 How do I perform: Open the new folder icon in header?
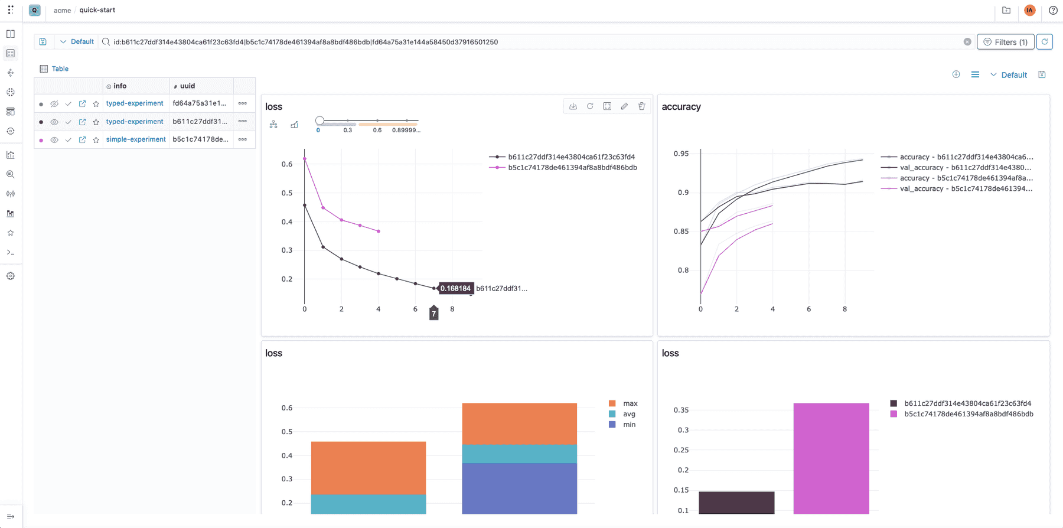(x=1006, y=10)
